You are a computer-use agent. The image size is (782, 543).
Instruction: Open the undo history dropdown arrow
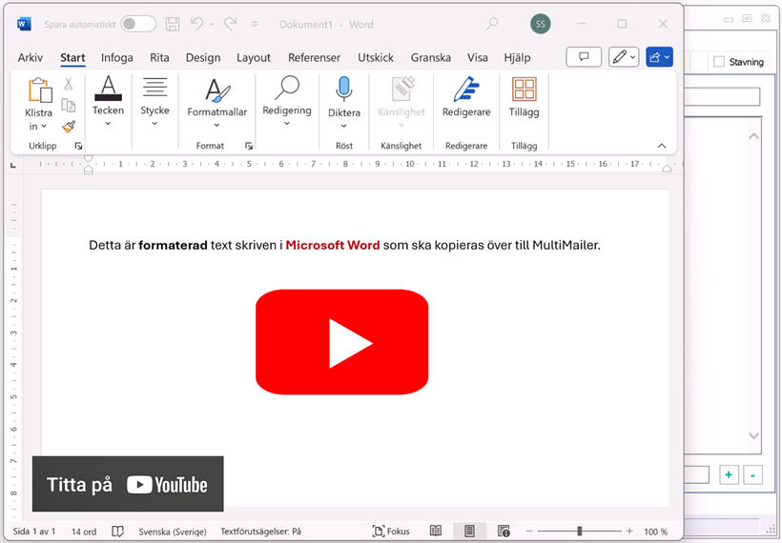tap(212, 24)
